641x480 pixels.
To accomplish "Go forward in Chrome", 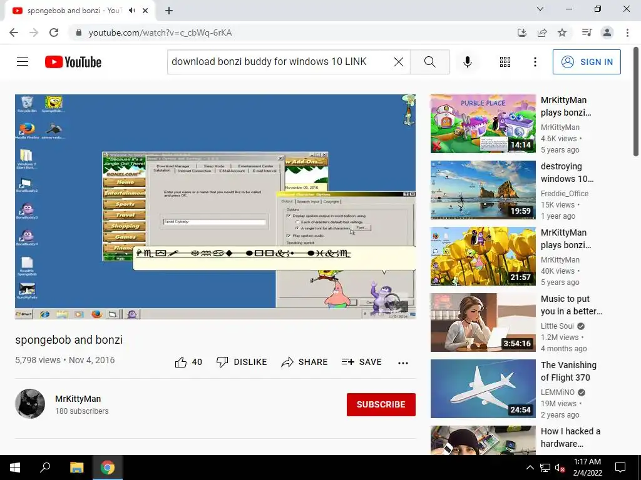I will pos(34,32).
